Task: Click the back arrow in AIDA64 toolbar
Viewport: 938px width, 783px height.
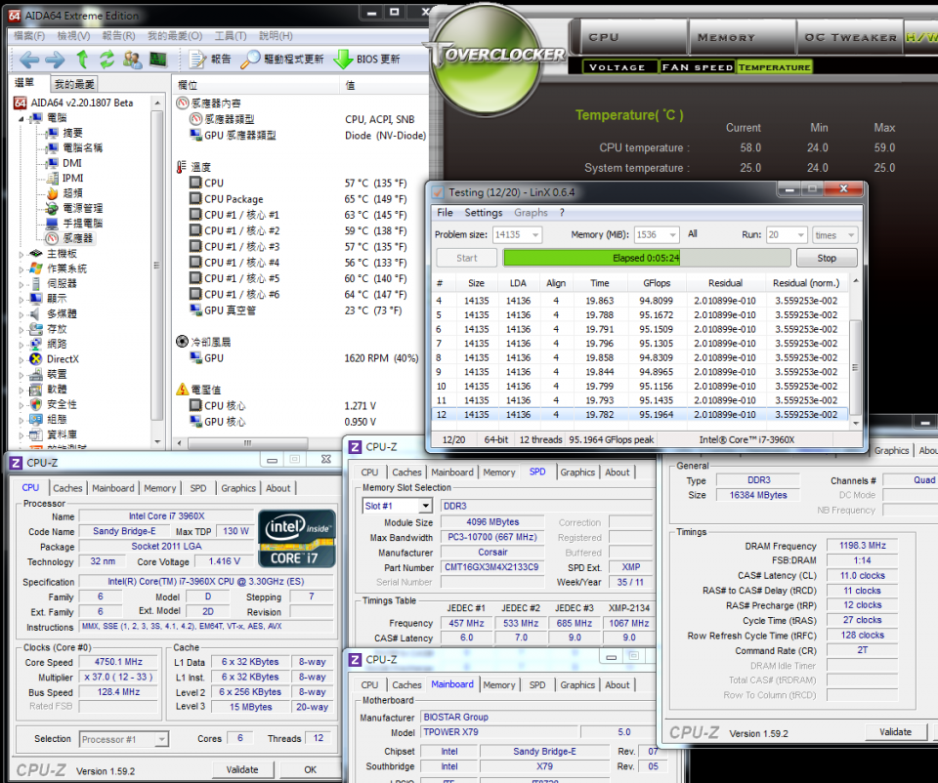Action: [x=29, y=60]
